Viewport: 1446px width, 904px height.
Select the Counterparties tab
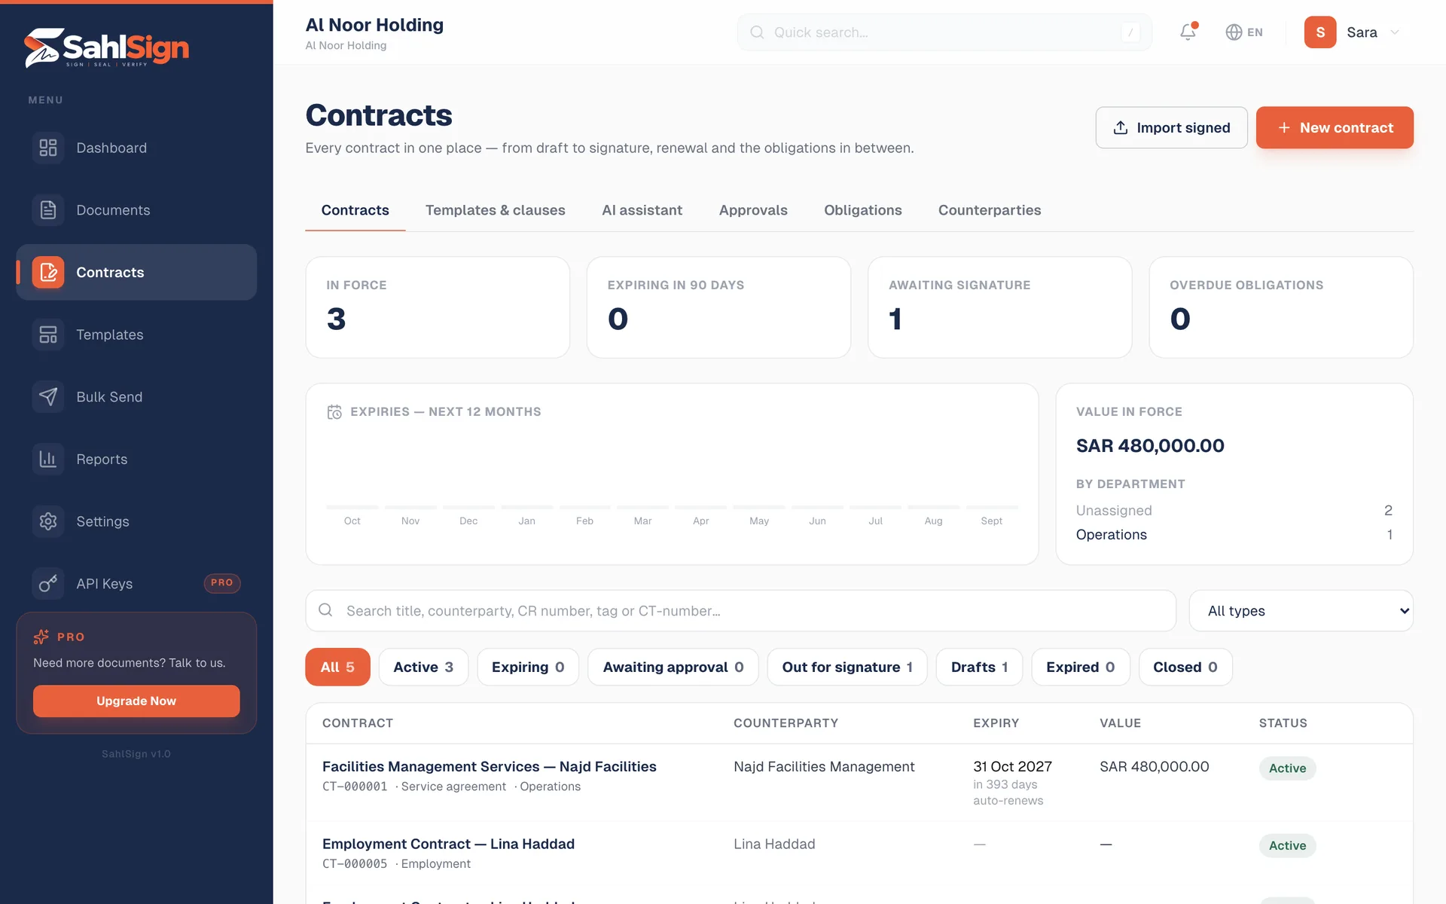pyautogui.click(x=989, y=210)
